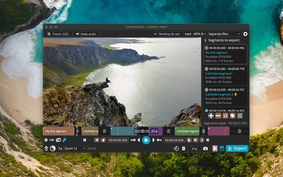Viewport: 283px width, 177px height.
Task: Toggle the audio waveform icon
Action: point(52,140)
